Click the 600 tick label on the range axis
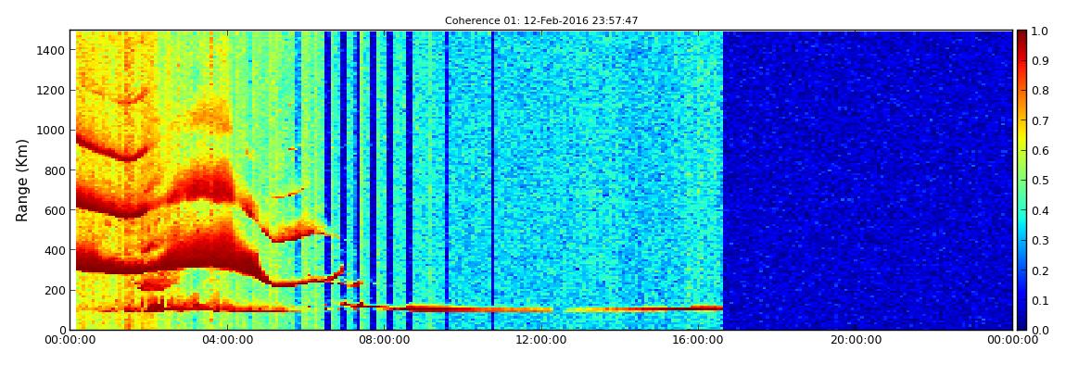Image resolution: width=1066 pixels, height=377 pixels. (55, 210)
